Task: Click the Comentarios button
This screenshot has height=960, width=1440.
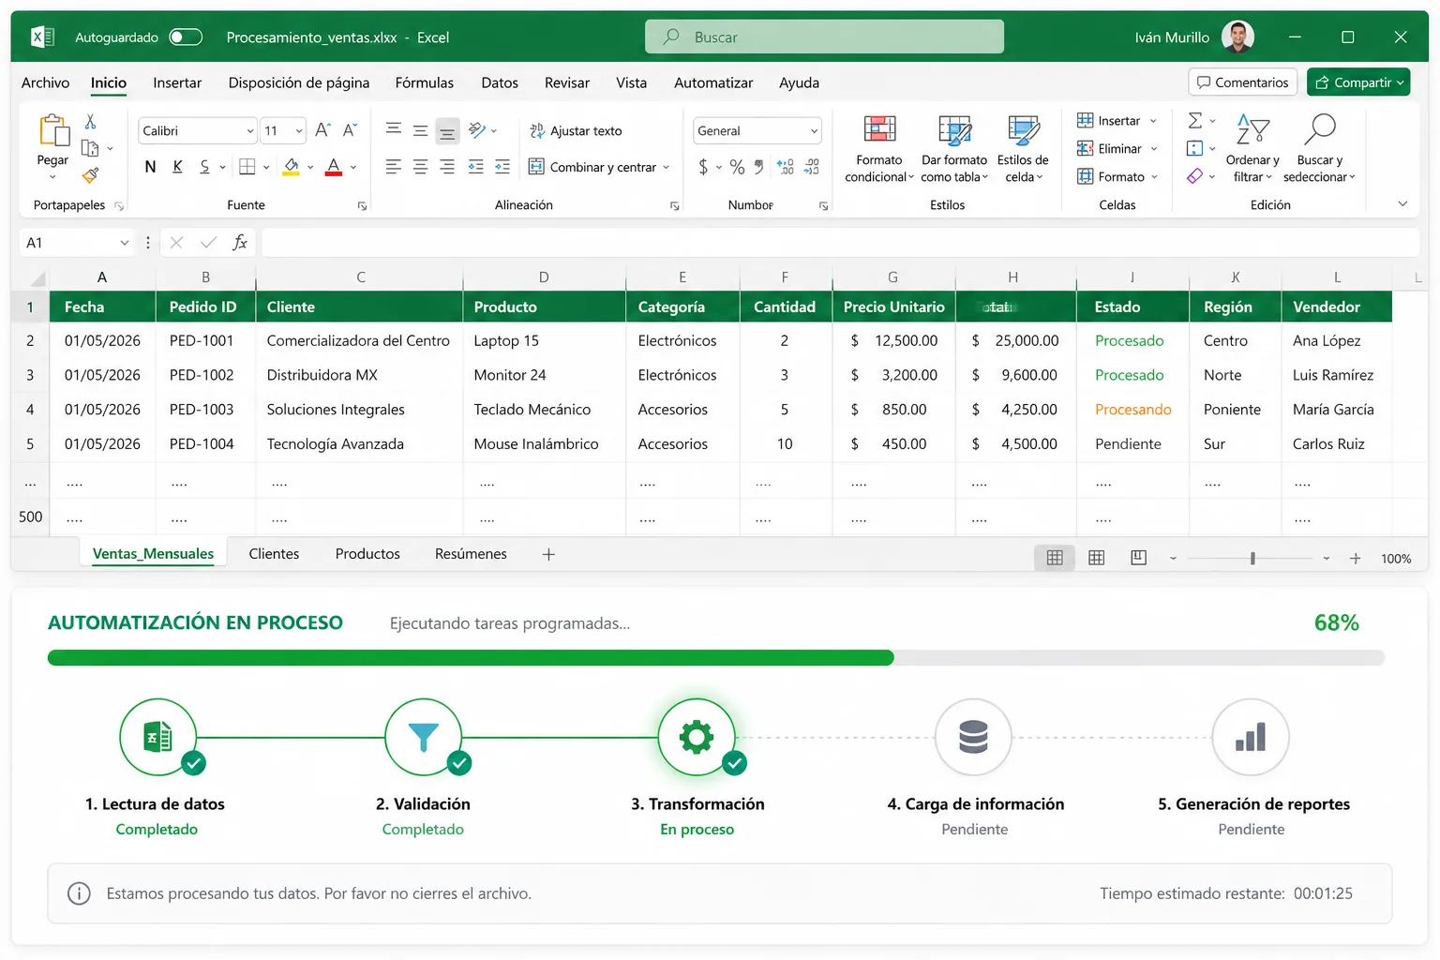Action: (1242, 82)
